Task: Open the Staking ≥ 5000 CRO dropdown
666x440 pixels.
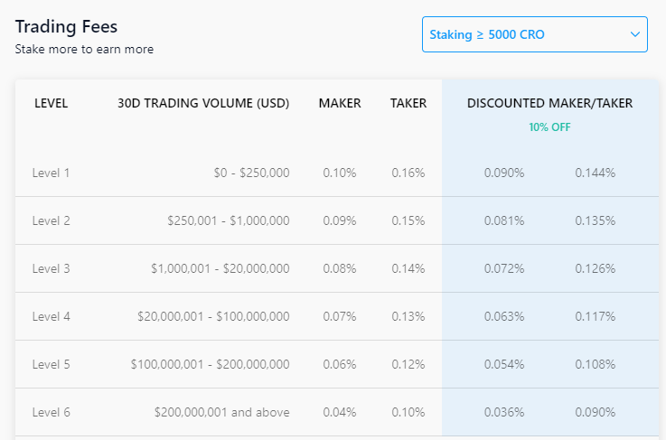Action: point(533,34)
